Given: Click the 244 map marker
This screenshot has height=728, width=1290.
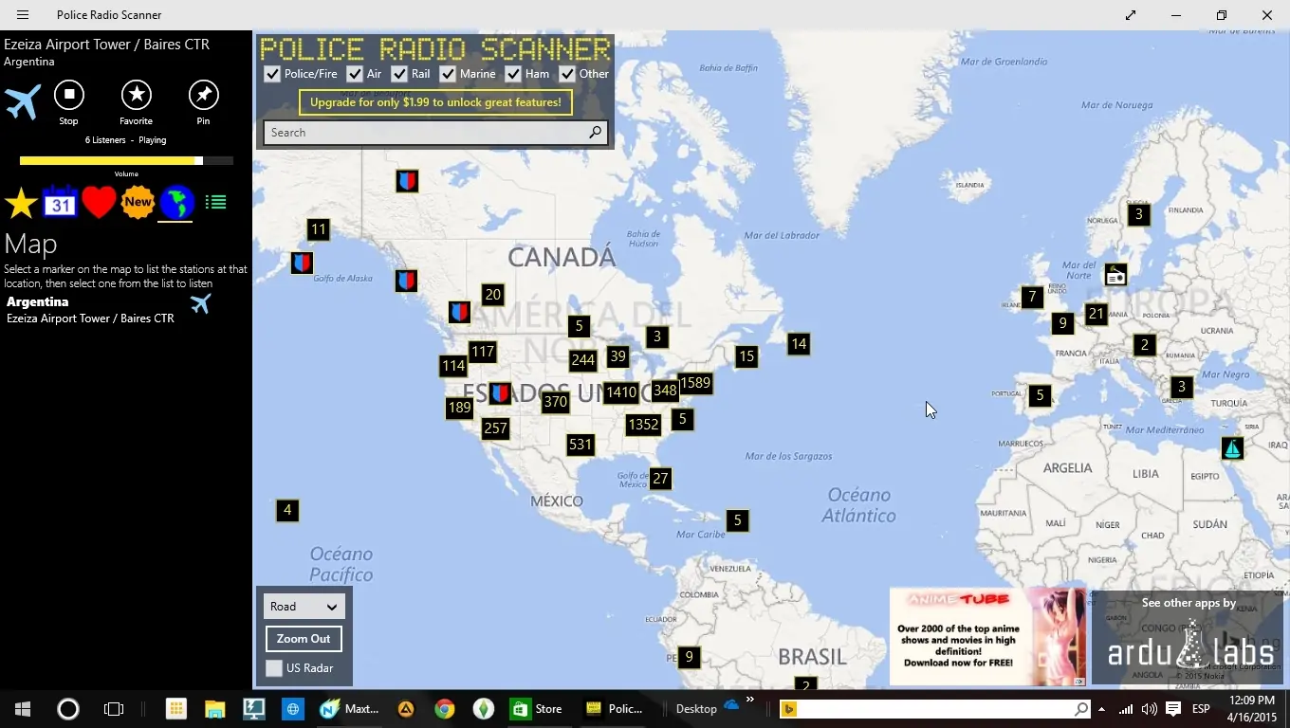Looking at the screenshot, I should (x=583, y=360).
